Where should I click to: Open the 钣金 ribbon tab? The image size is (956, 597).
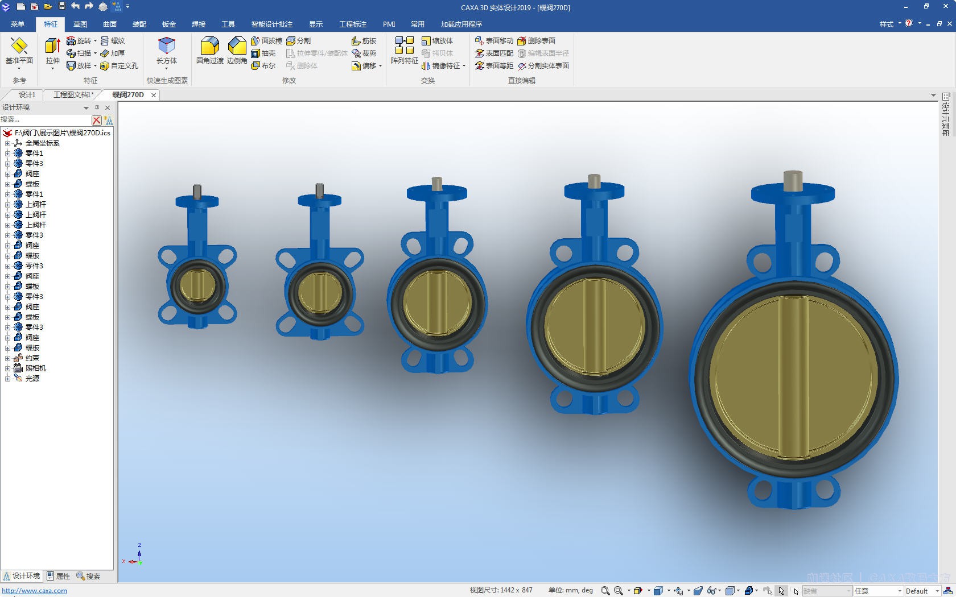tap(169, 24)
